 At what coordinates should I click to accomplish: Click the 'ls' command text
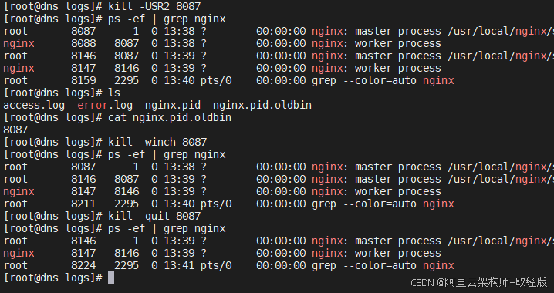[114, 93]
